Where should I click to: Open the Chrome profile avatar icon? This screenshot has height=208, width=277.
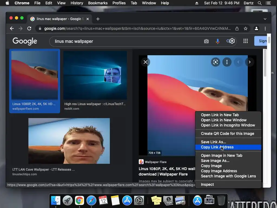256,28
